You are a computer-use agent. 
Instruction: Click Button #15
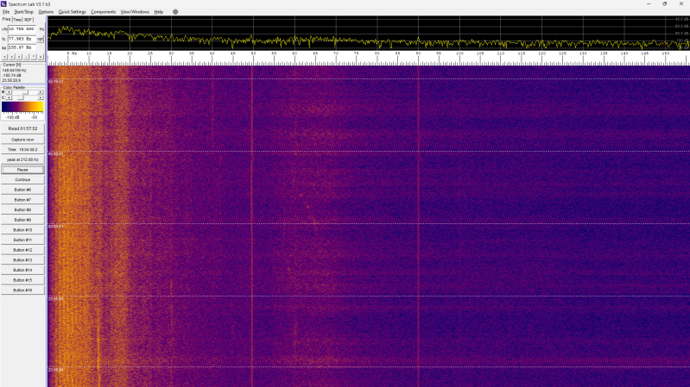pyautogui.click(x=22, y=280)
